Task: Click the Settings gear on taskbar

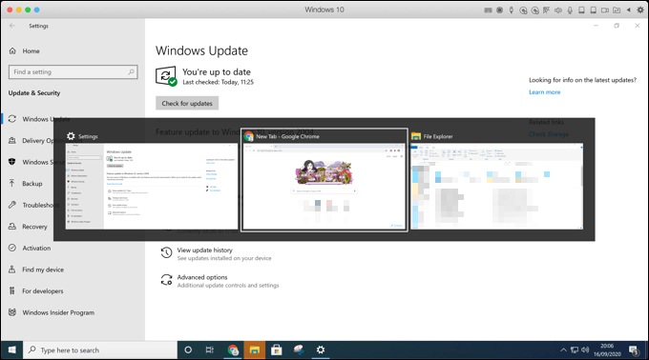Action: (321, 350)
